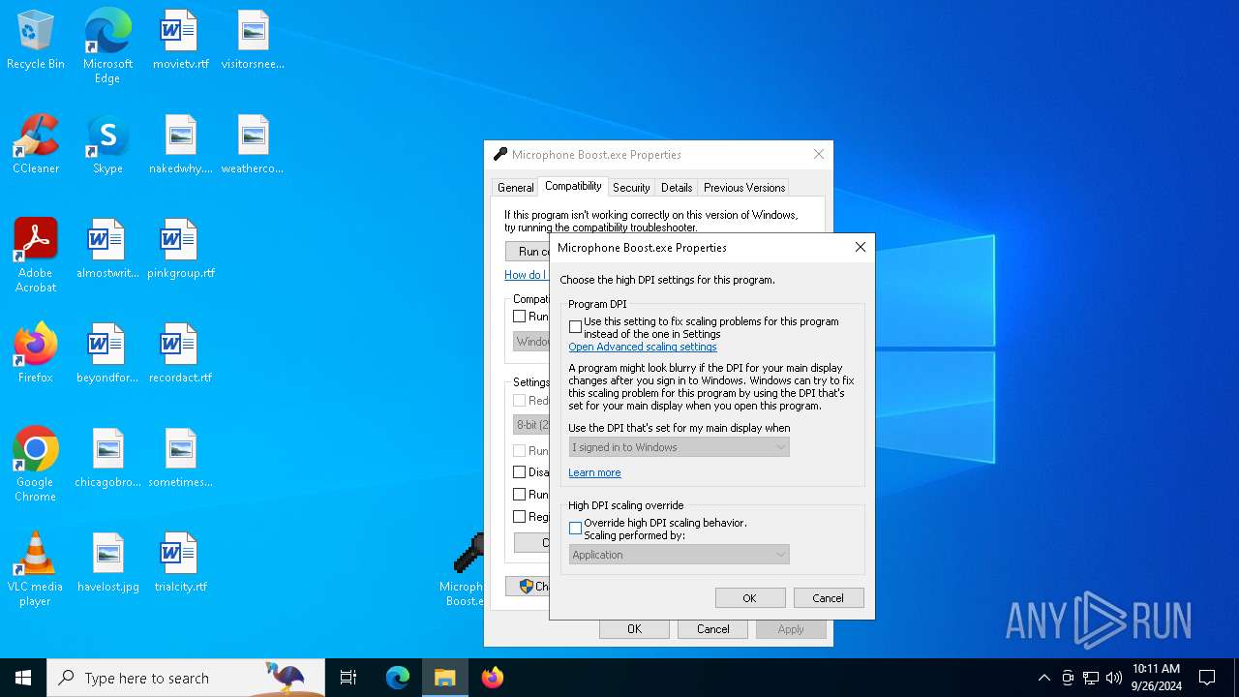Expand the 'I signed in to Windows' dropdown
This screenshot has width=1239, height=697.
tap(679, 447)
